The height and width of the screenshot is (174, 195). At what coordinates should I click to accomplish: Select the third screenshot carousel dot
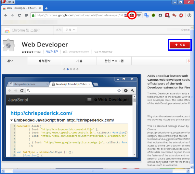click(x=71, y=69)
